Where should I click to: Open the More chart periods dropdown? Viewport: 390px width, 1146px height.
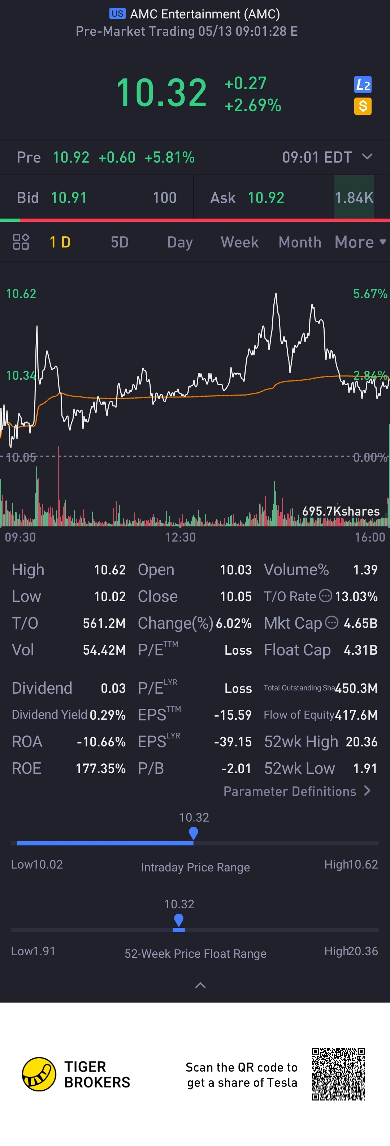(361, 242)
